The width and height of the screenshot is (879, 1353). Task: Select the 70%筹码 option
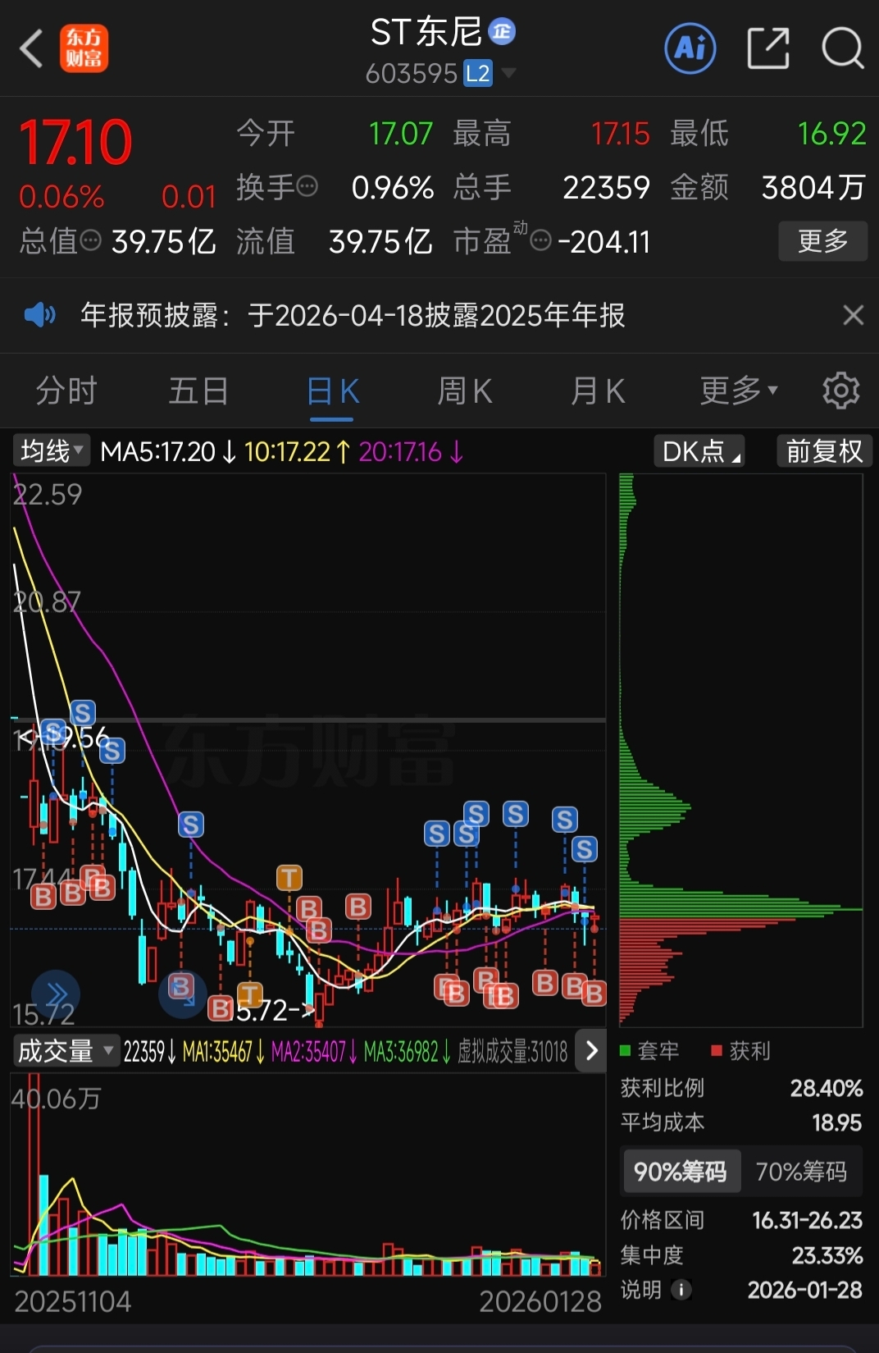(801, 1171)
